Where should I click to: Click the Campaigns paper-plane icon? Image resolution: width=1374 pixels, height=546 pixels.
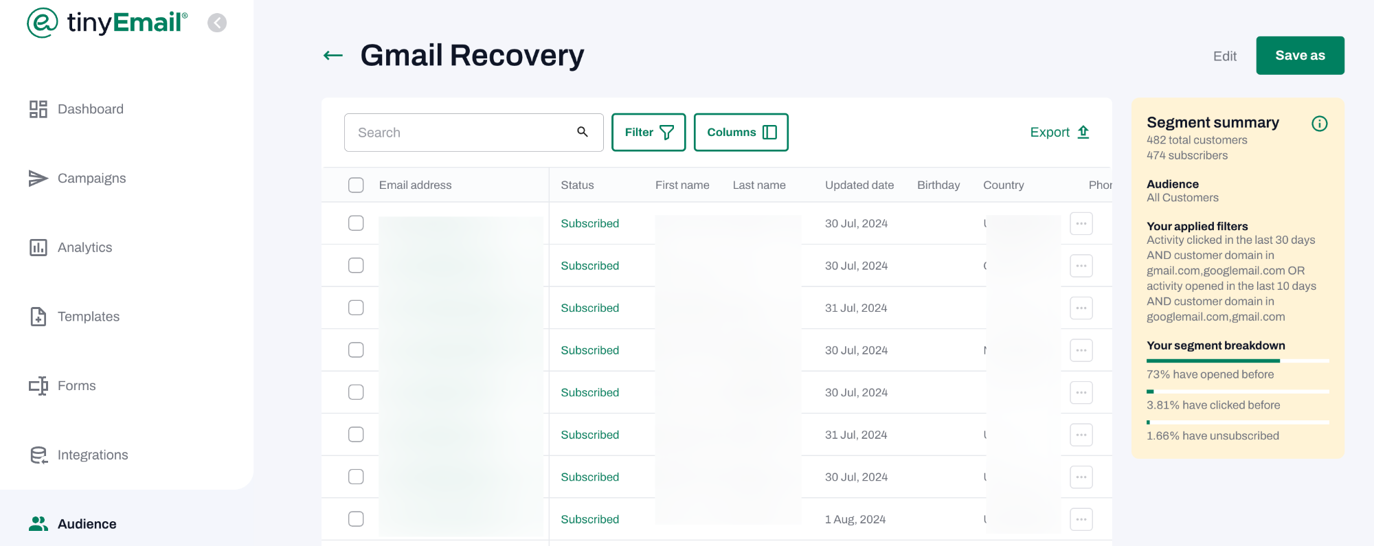coord(38,179)
